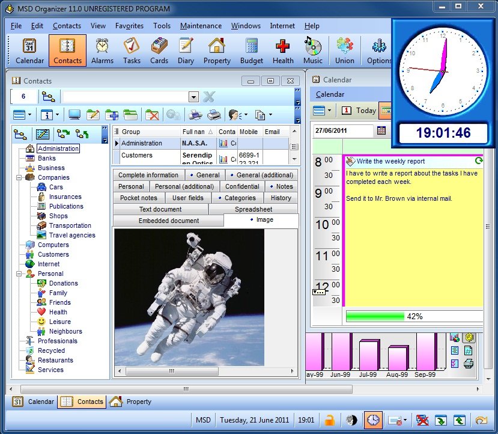The width and height of the screenshot is (498, 434).
Task: Click the clear filter X icon
Action: [x=208, y=97]
